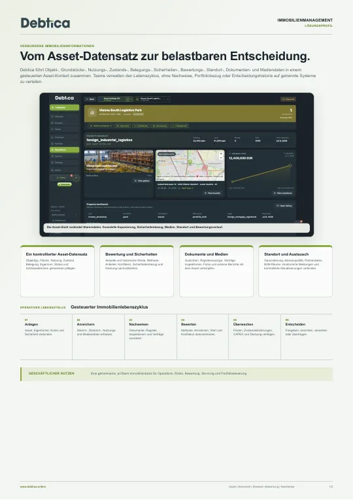This screenshot has height=500, width=353.
Task: Open Admin in the sidebar
Action: [65, 171]
